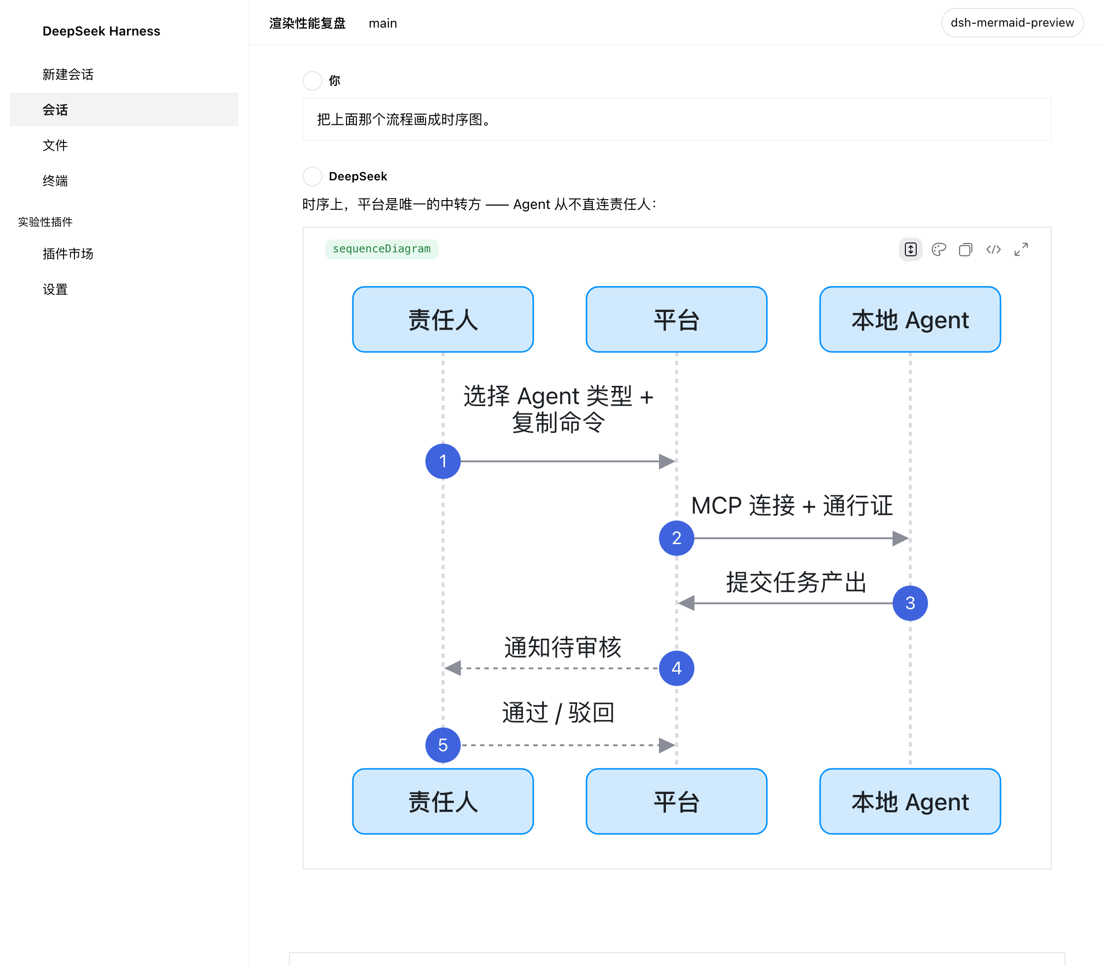Click sequence number 2 circle

click(x=677, y=538)
